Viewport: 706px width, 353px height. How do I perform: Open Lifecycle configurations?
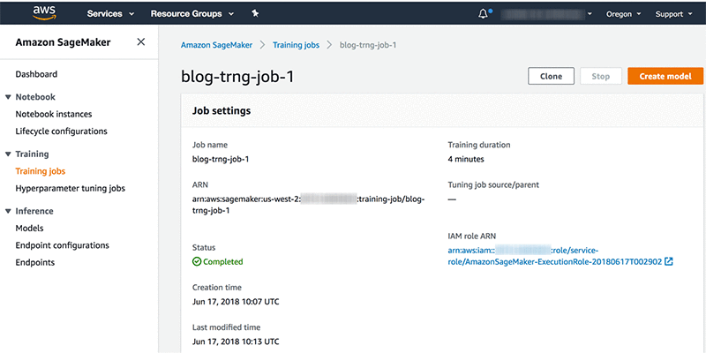61,131
